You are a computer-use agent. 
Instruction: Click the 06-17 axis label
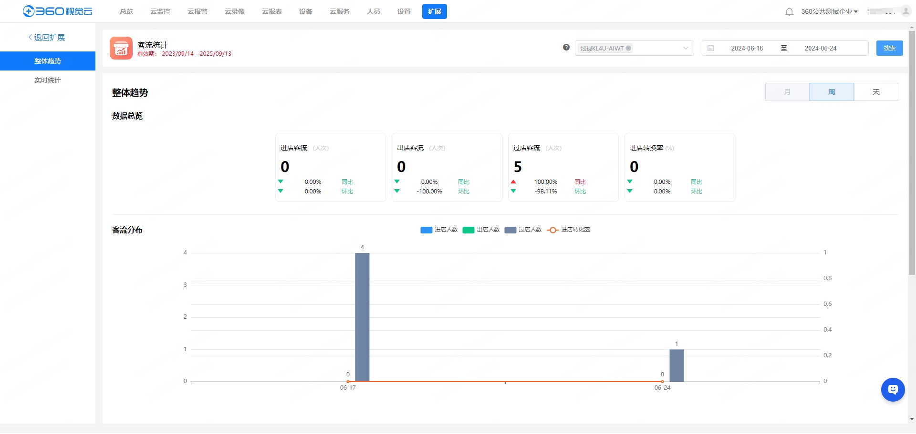[x=348, y=388]
